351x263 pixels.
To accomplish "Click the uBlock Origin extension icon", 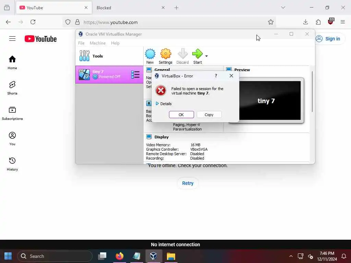I will pyautogui.click(x=331, y=22).
